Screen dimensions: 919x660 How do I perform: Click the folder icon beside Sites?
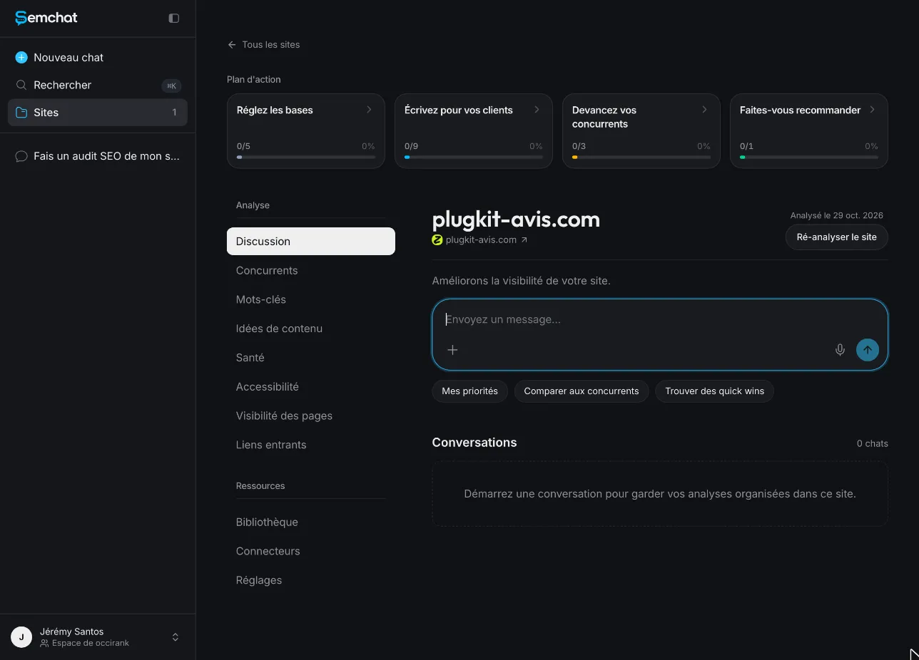[21, 113]
